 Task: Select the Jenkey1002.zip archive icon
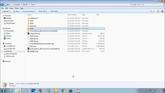(x=28, y=49)
